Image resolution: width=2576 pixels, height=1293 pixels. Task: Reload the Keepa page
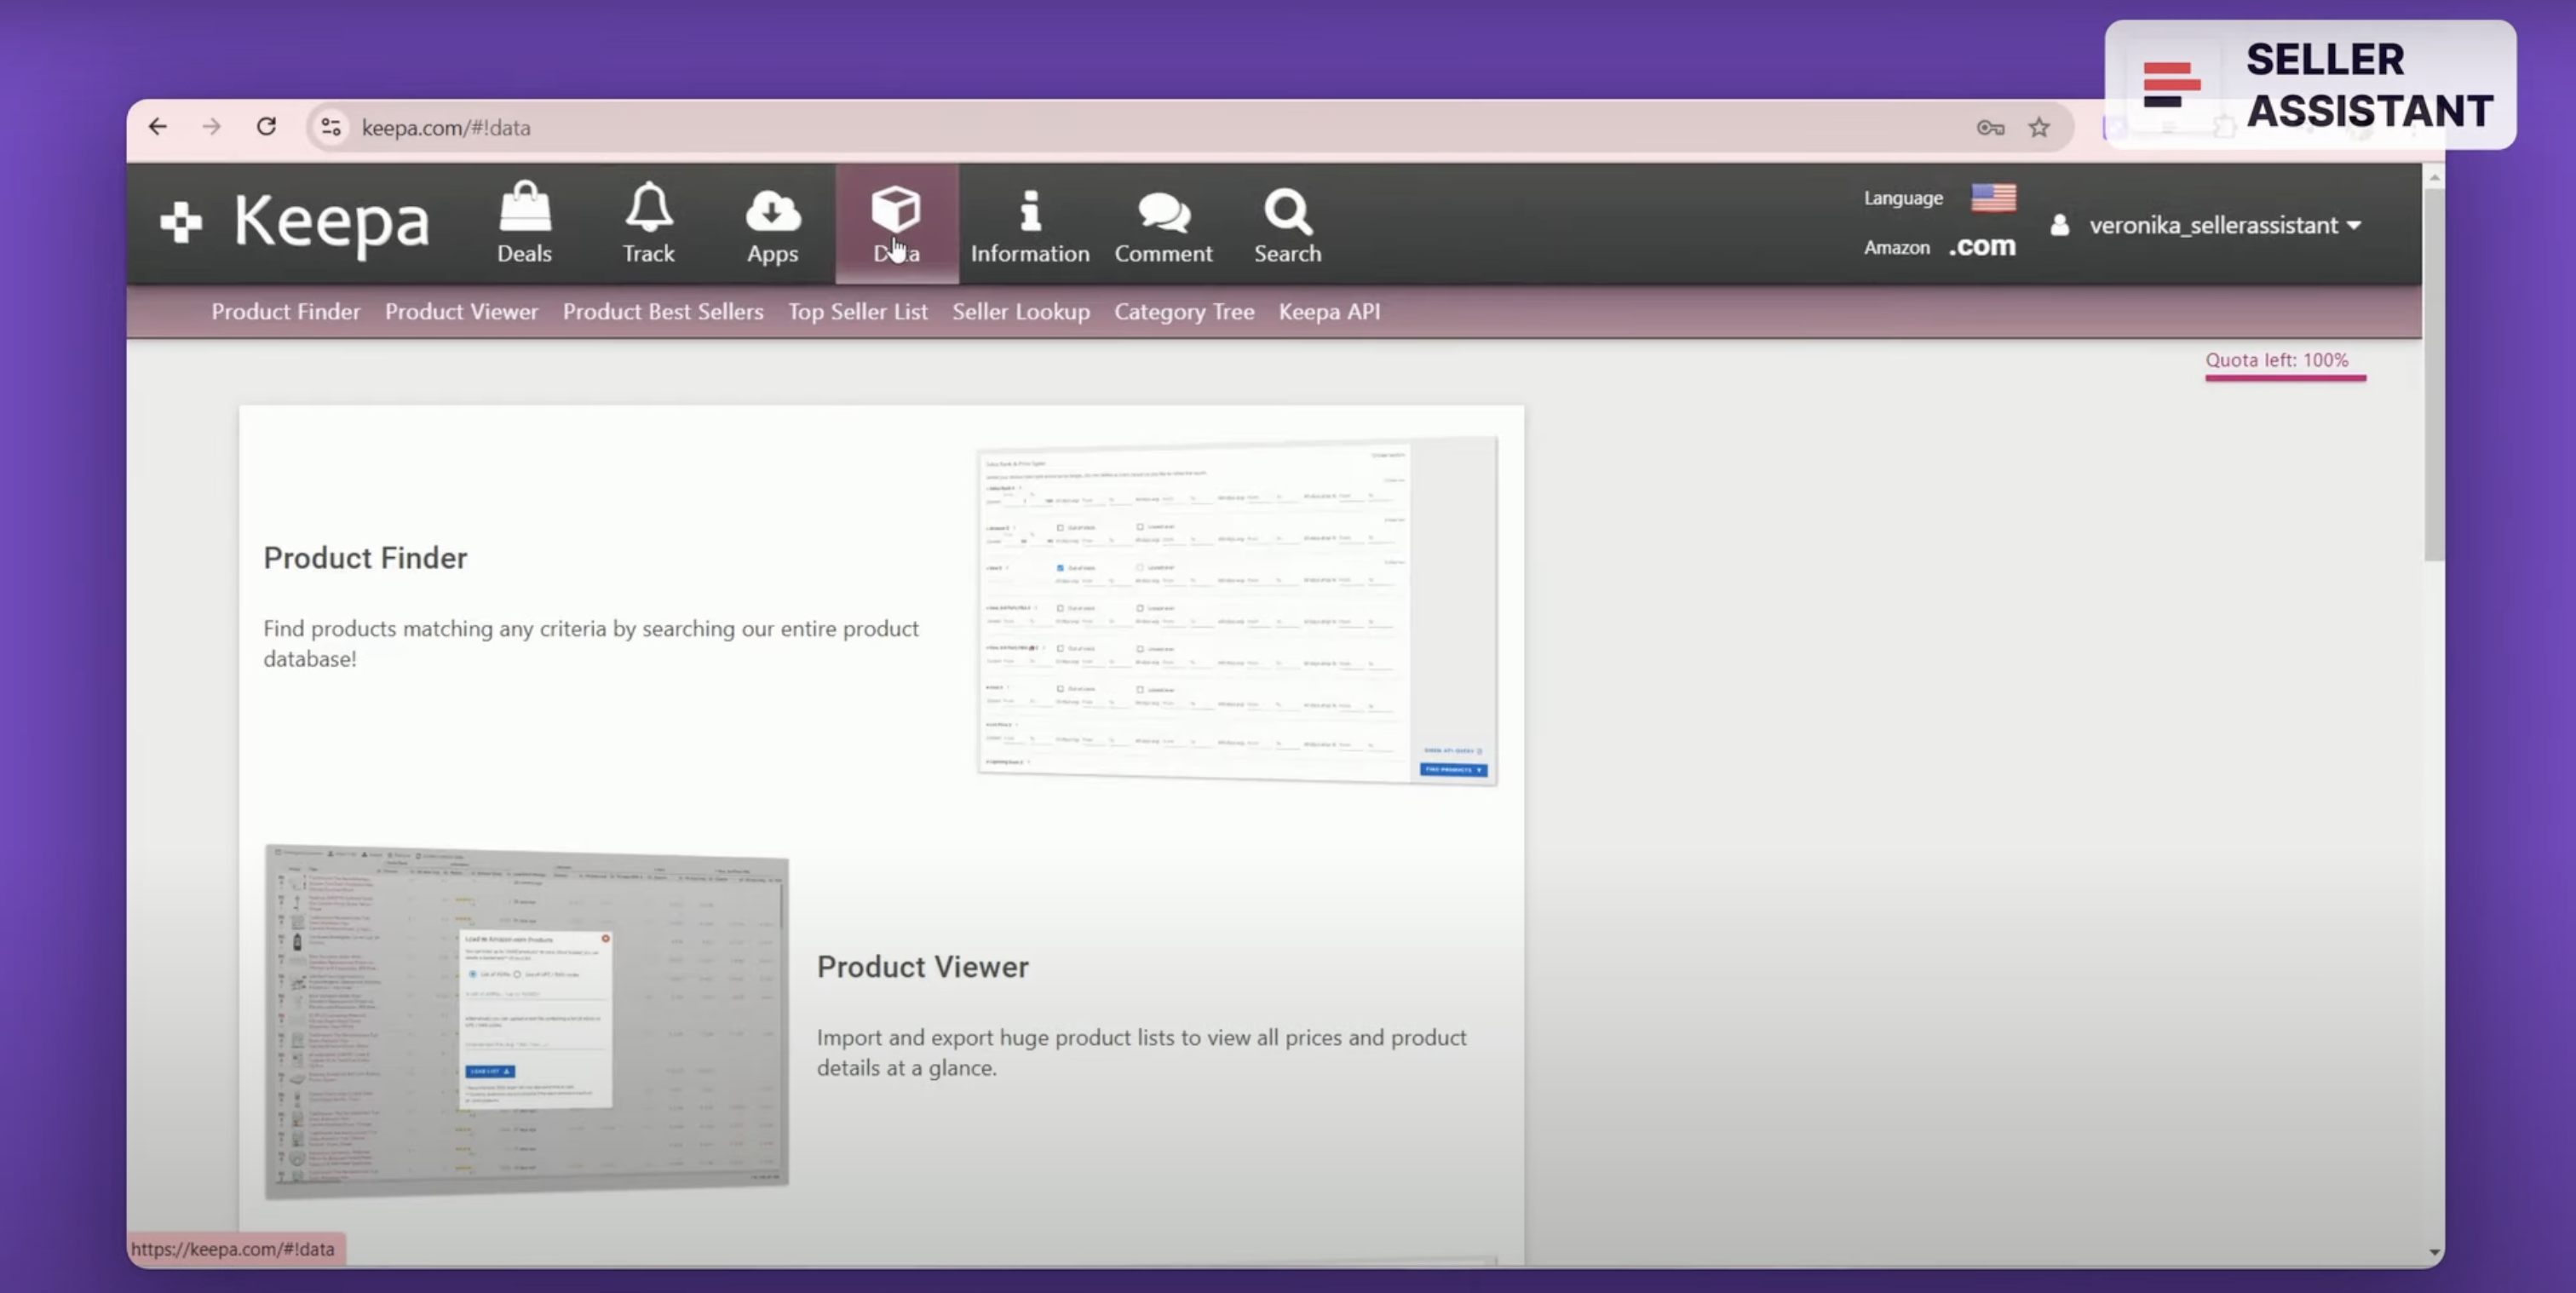(x=266, y=126)
